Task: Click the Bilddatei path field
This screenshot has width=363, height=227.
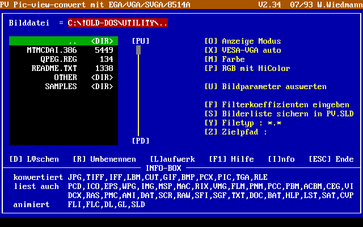Action: tap(117, 23)
